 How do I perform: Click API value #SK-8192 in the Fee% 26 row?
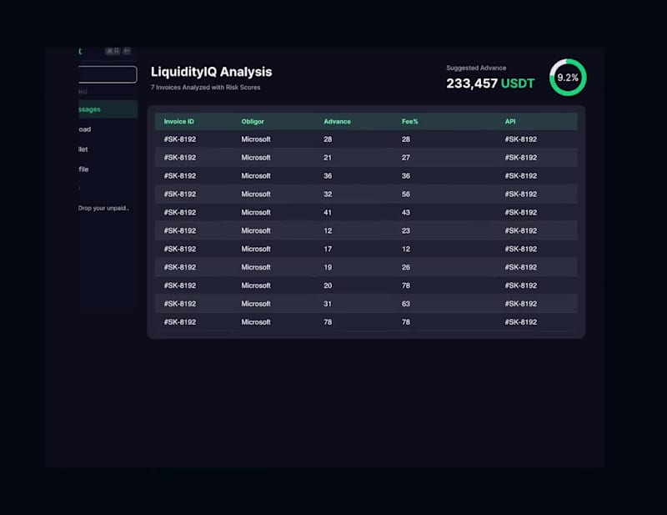click(520, 267)
